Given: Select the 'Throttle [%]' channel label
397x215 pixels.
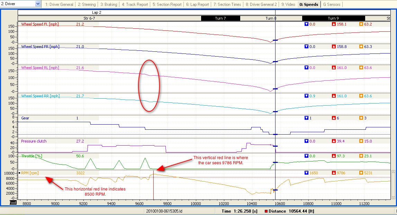Looking at the screenshot, I should pos(31,156).
